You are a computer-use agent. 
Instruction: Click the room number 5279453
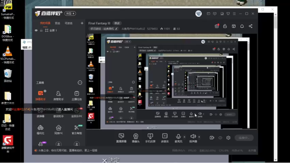click(x=152, y=29)
